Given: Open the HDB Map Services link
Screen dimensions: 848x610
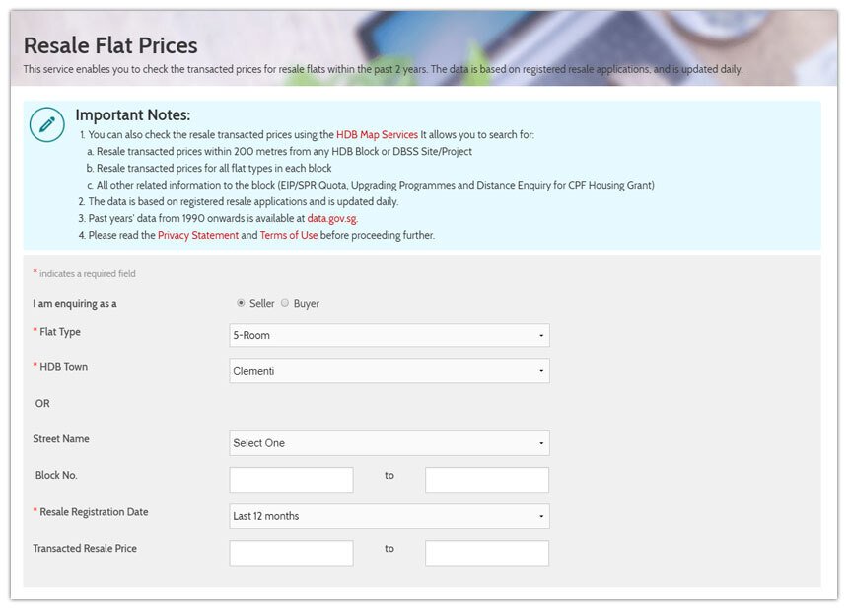Looking at the screenshot, I should pyautogui.click(x=377, y=135).
